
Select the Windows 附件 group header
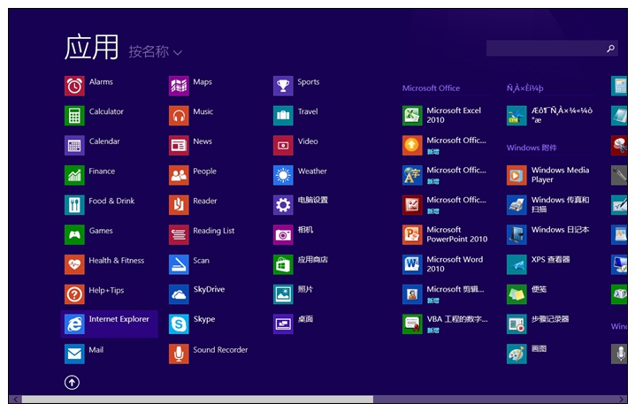click(532, 148)
